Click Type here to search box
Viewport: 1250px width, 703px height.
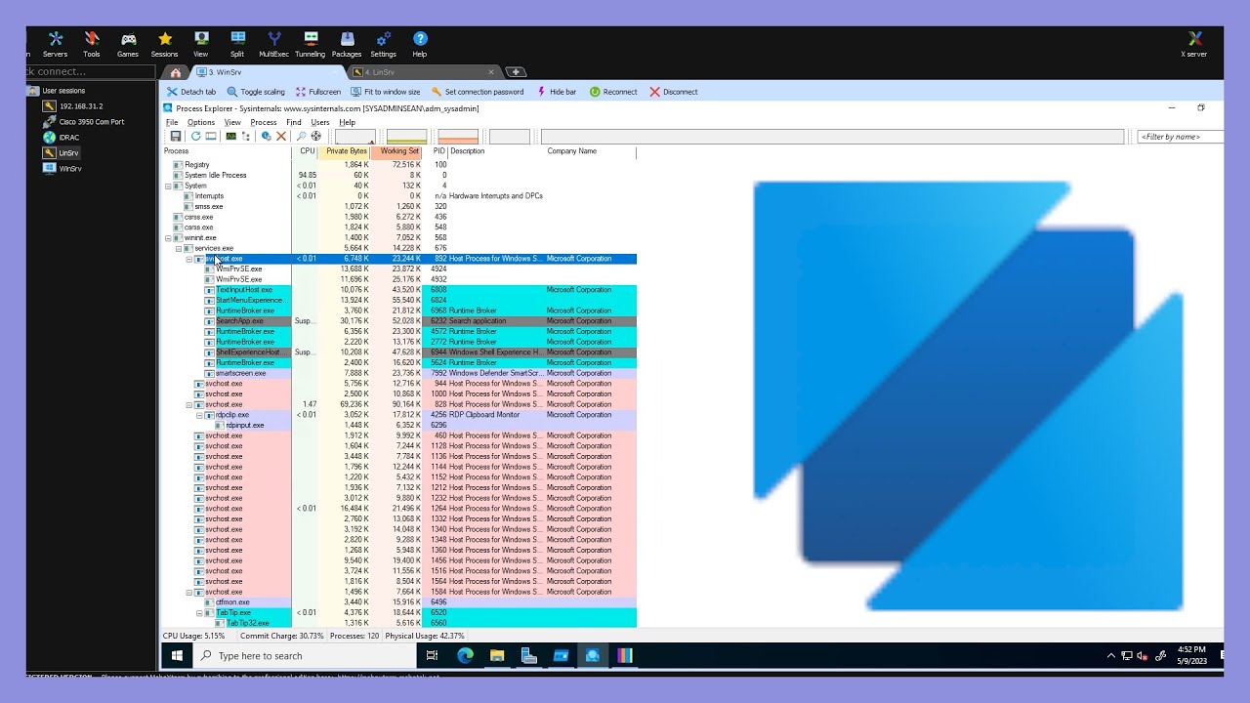[x=304, y=656]
